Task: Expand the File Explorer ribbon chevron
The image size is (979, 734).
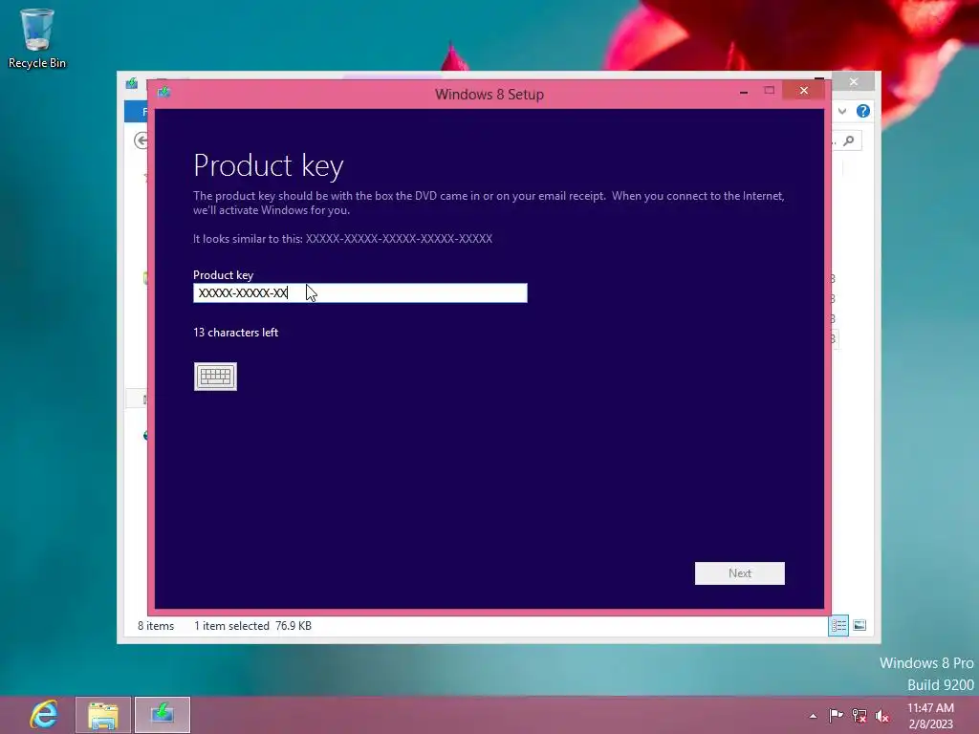Action: pyautogui.click(x=842, y=111)
